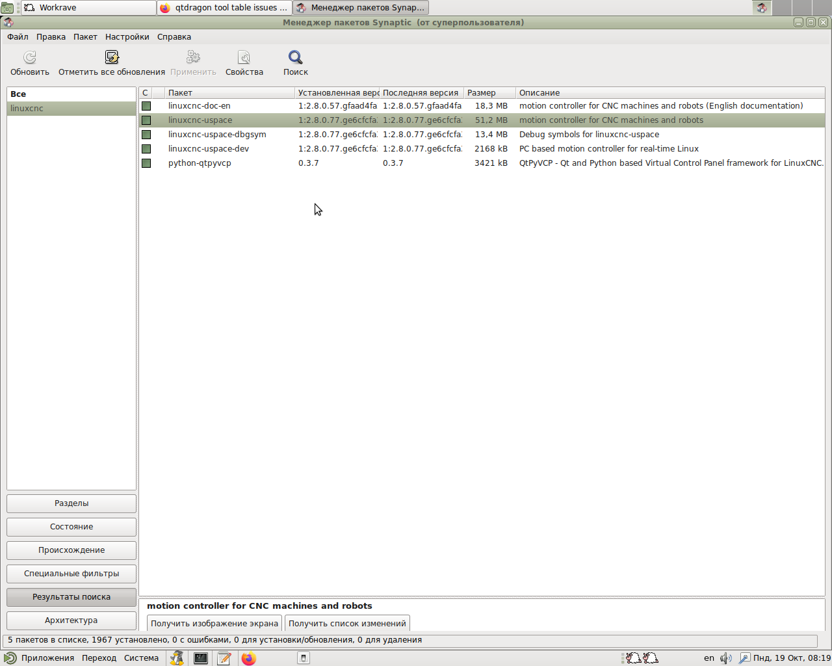Toggle status box of linuxcnc-uspace-dev
This screenshot has height=666, width=832.
[x=146, y=149]
